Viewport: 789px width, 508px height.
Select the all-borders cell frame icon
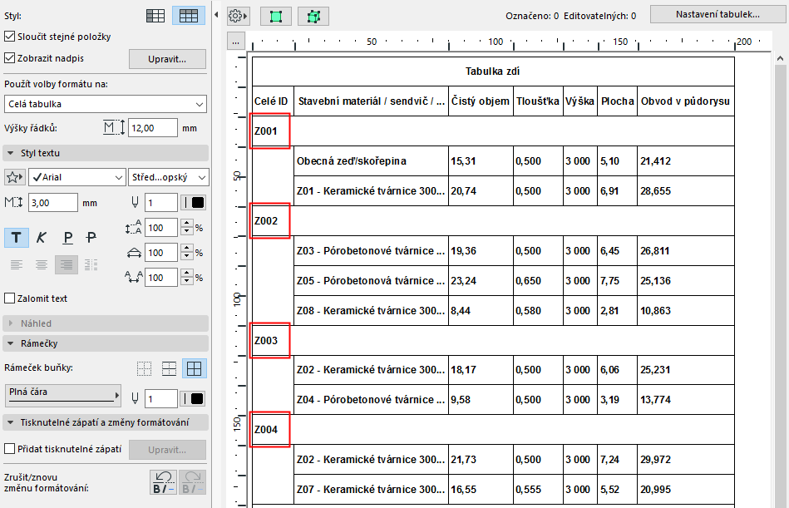click(x=194, y=369)
